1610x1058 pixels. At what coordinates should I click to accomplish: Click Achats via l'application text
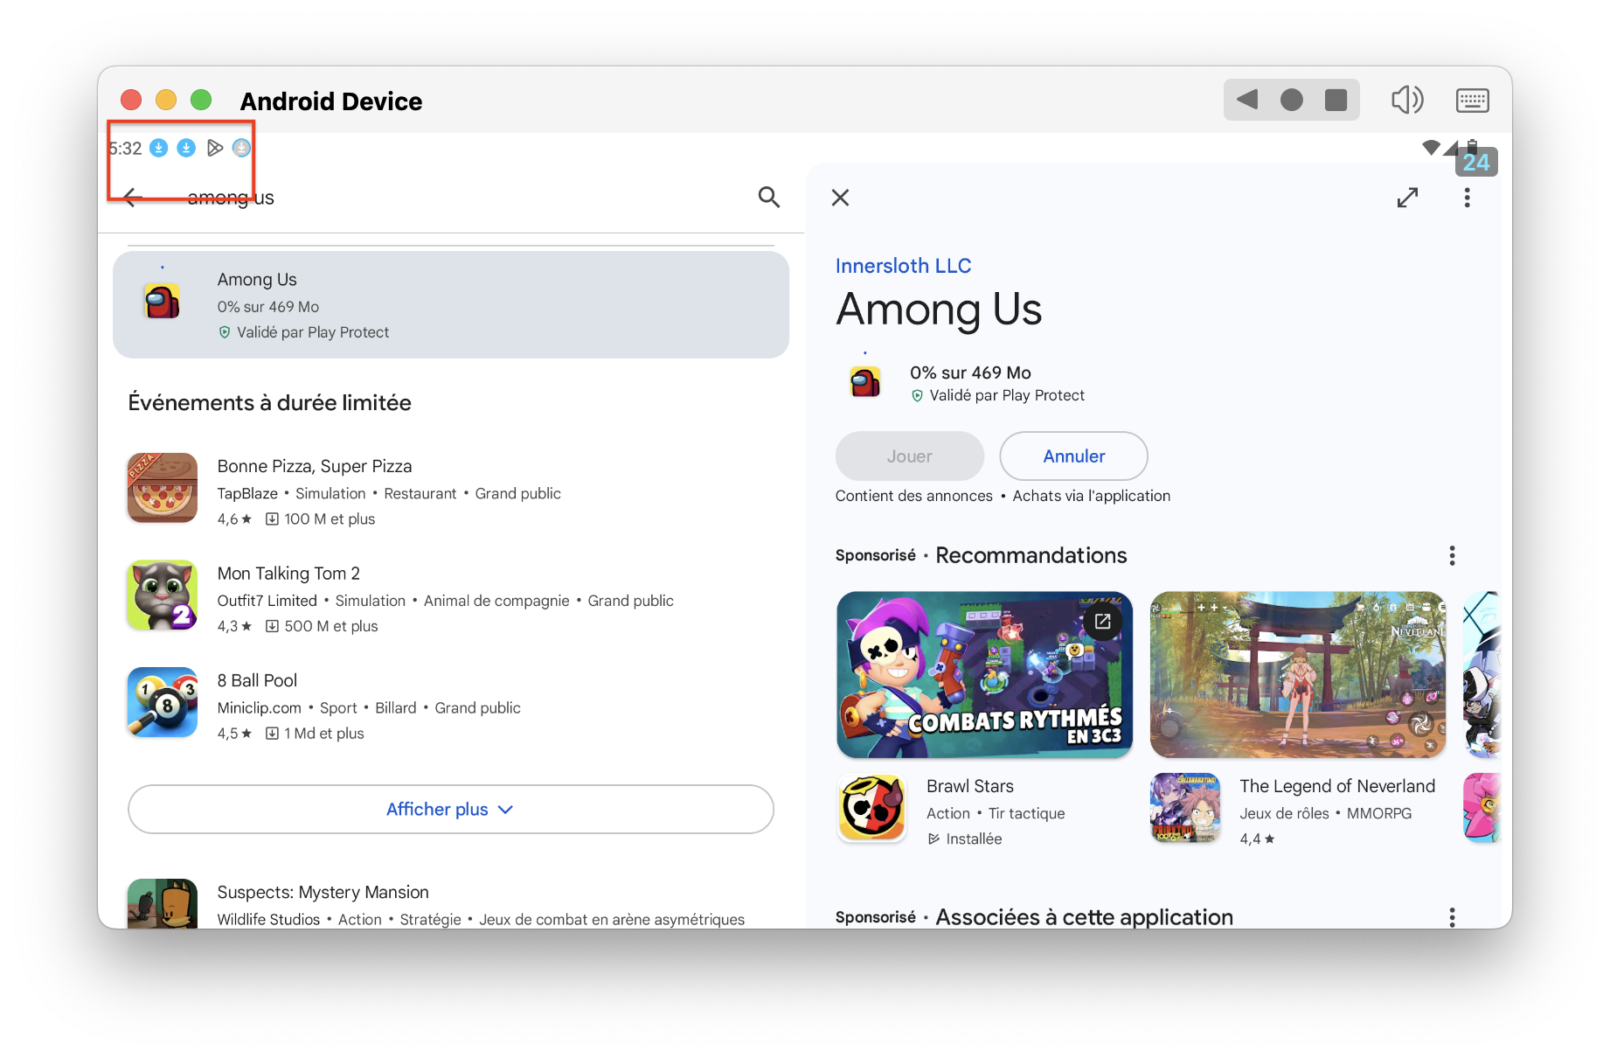(x=1091, y=496)
